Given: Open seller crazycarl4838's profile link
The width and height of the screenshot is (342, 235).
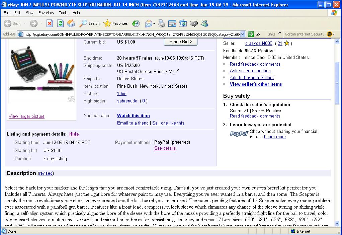Looking at the screenshot, I should click(x=259, y=43).
